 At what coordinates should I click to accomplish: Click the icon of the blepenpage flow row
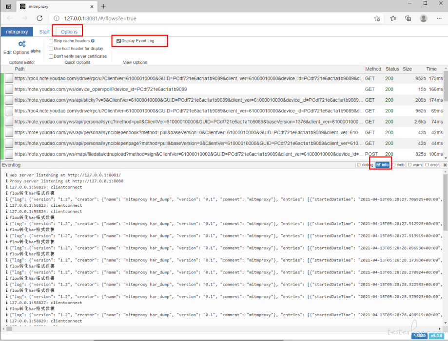[9, 144]
